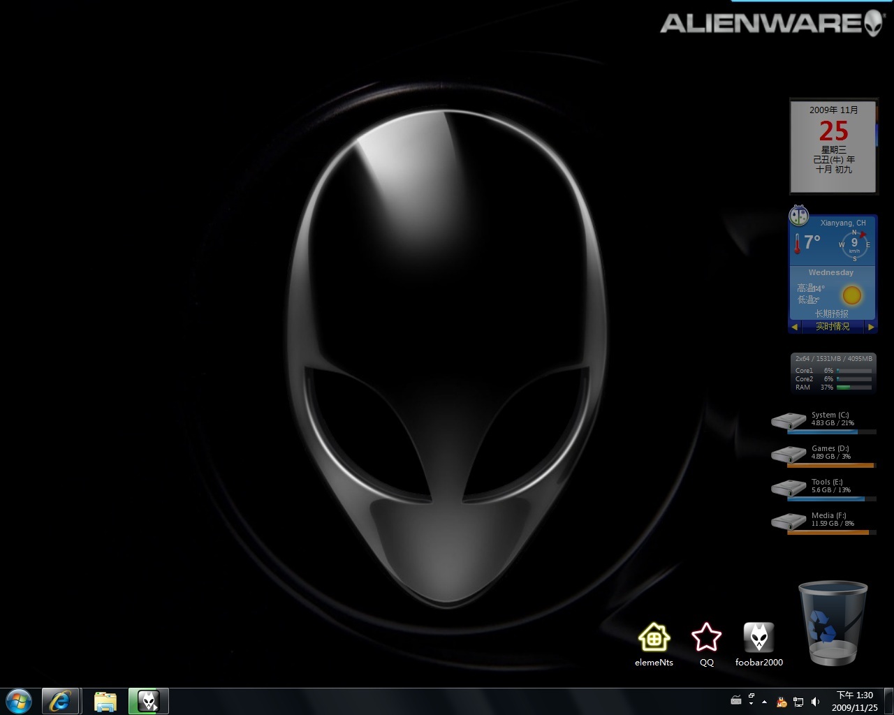Click the Core2 6% CPU meter row
Screen dimensions: 894x715
pyautogui.click(x=833, y=379)
